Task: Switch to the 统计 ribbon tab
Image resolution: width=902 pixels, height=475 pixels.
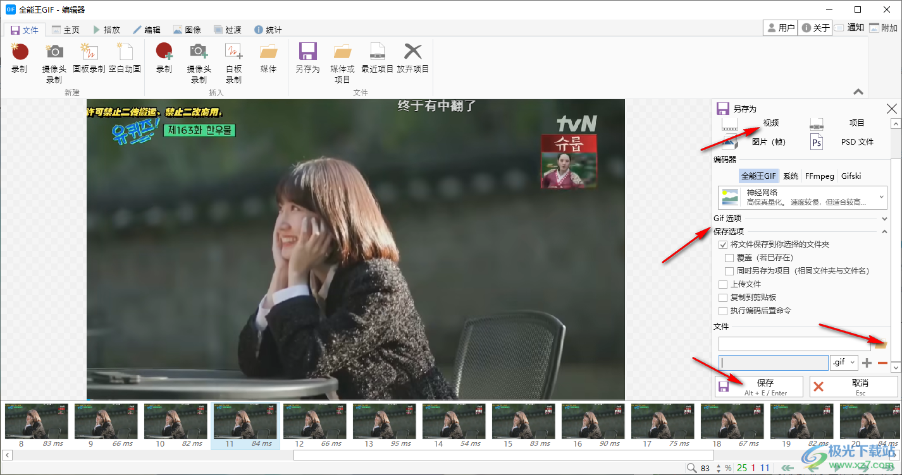Action: [x=268, y=30]
